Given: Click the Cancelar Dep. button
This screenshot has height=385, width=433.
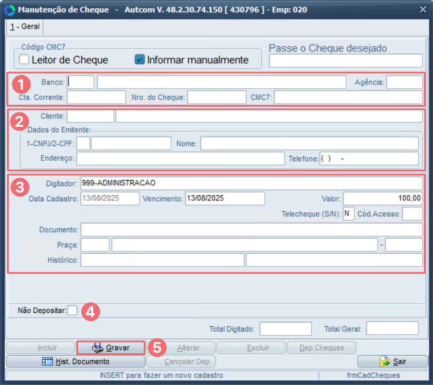Looking at the screenshot, I should tap(181, 361).
